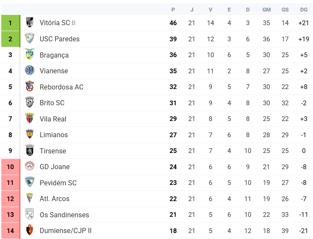This screenshot has height=239, width=313.
Task: Click the Vila Real crest icon
Action: pos(29,118)
